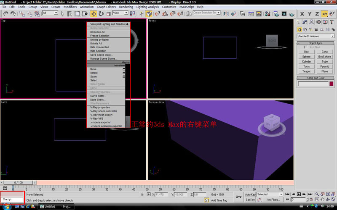Click the object name input field
Screen dimensions: 337x210
pyautogui.click(x=313, y=84)
